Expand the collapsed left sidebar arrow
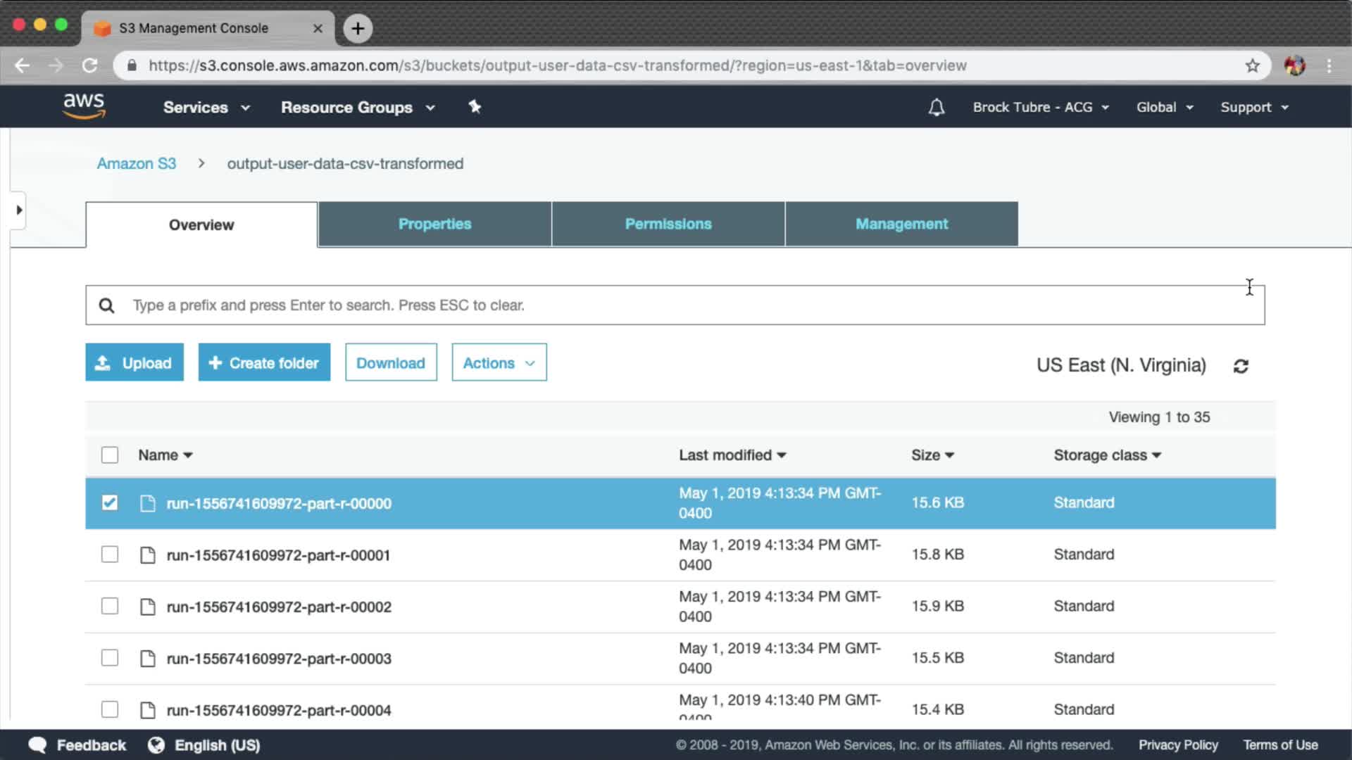1352x760 pixels. 19,210
